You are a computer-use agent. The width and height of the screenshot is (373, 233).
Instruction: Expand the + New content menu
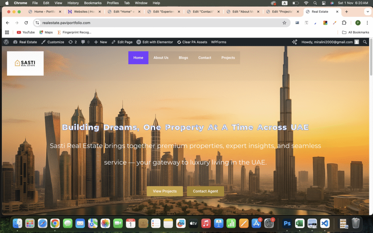[101, 42]
